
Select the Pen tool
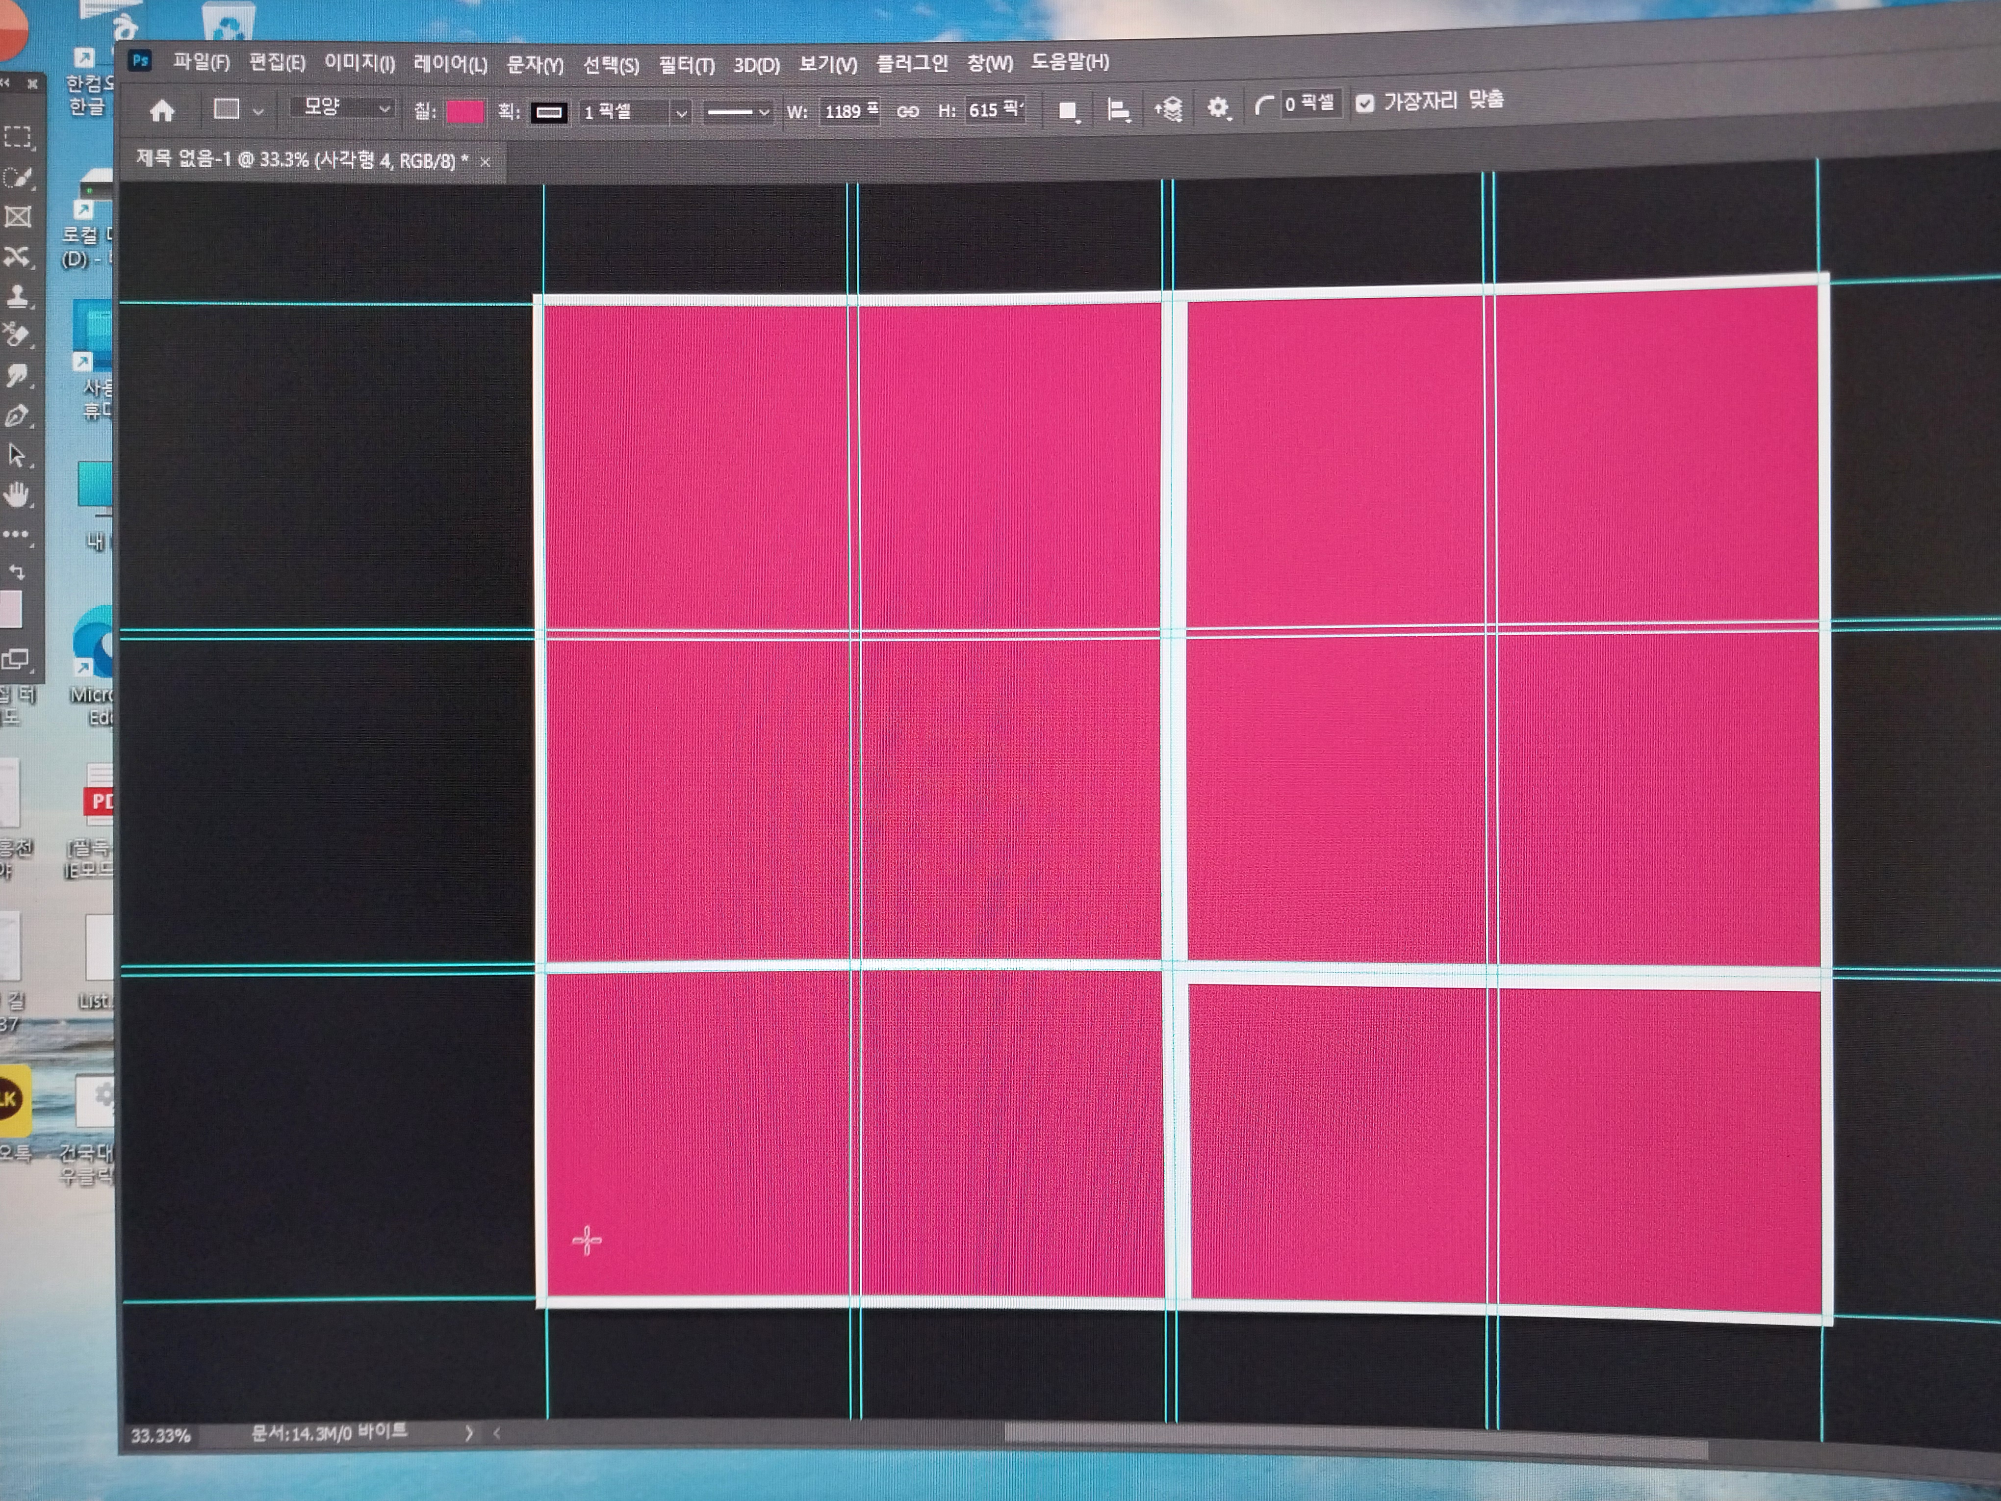[x=17, y=416]
